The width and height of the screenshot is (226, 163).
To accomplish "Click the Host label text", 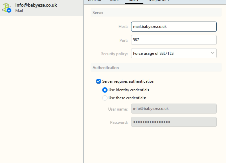I will pyautogui.click(x=123, y=27).
